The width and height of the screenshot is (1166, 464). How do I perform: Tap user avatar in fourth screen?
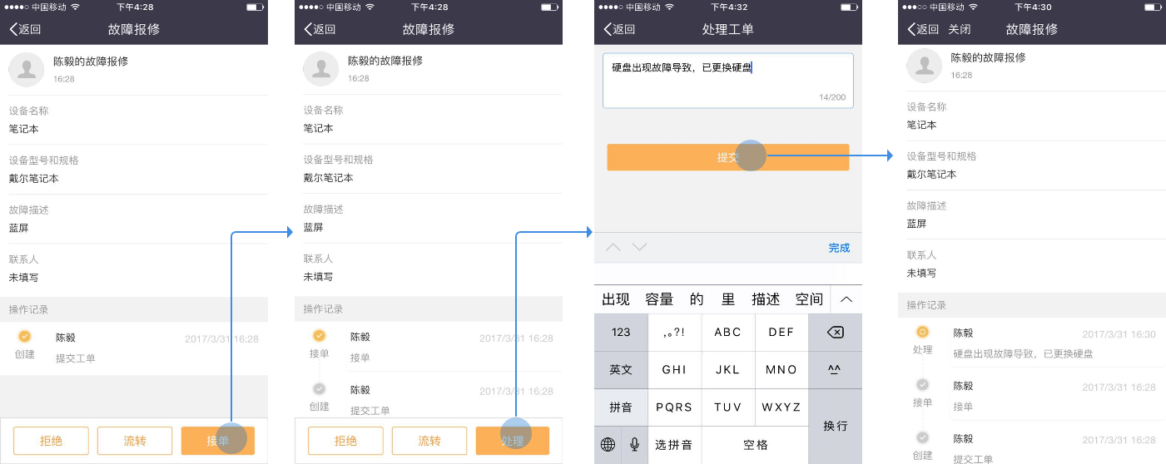(925, 66)
